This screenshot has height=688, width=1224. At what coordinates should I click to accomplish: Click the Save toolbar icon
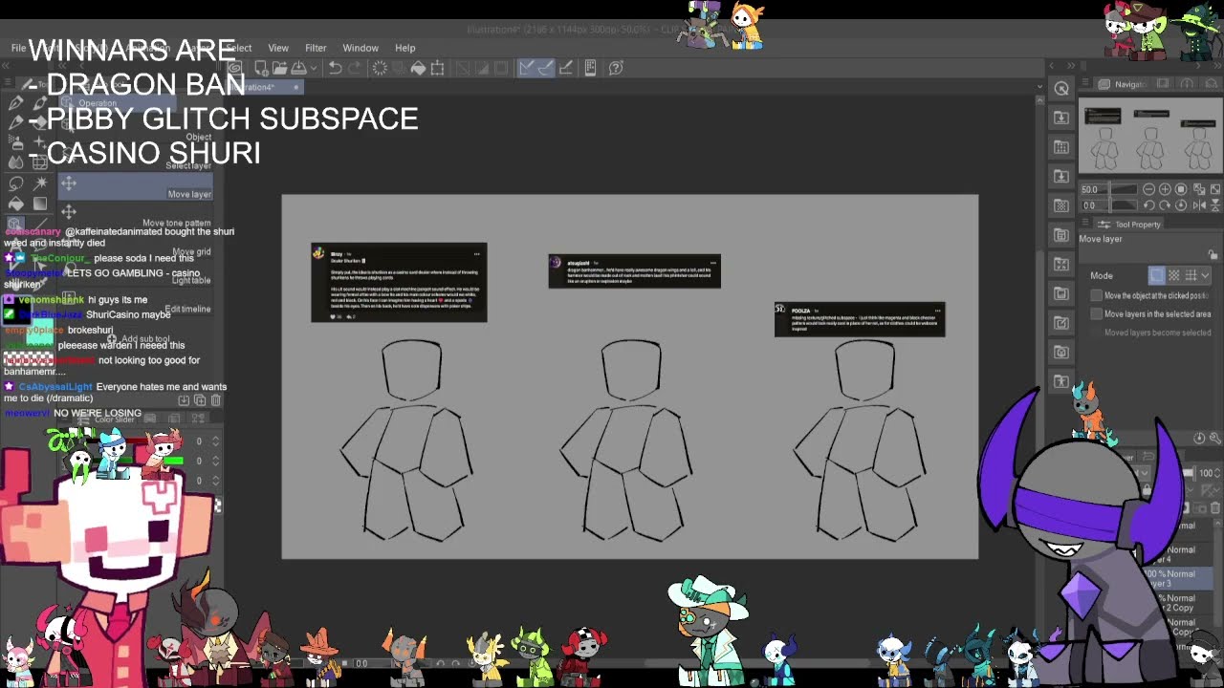(x=298, y=68)
